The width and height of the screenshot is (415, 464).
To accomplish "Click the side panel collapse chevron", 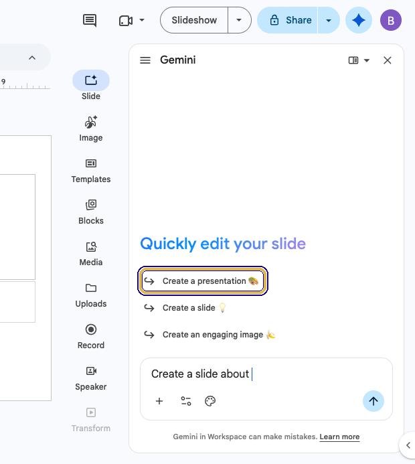I will click(408, 445).
